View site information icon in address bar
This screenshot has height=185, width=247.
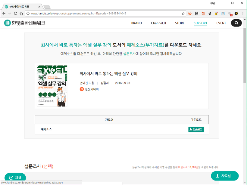click(x=28, y=14)
